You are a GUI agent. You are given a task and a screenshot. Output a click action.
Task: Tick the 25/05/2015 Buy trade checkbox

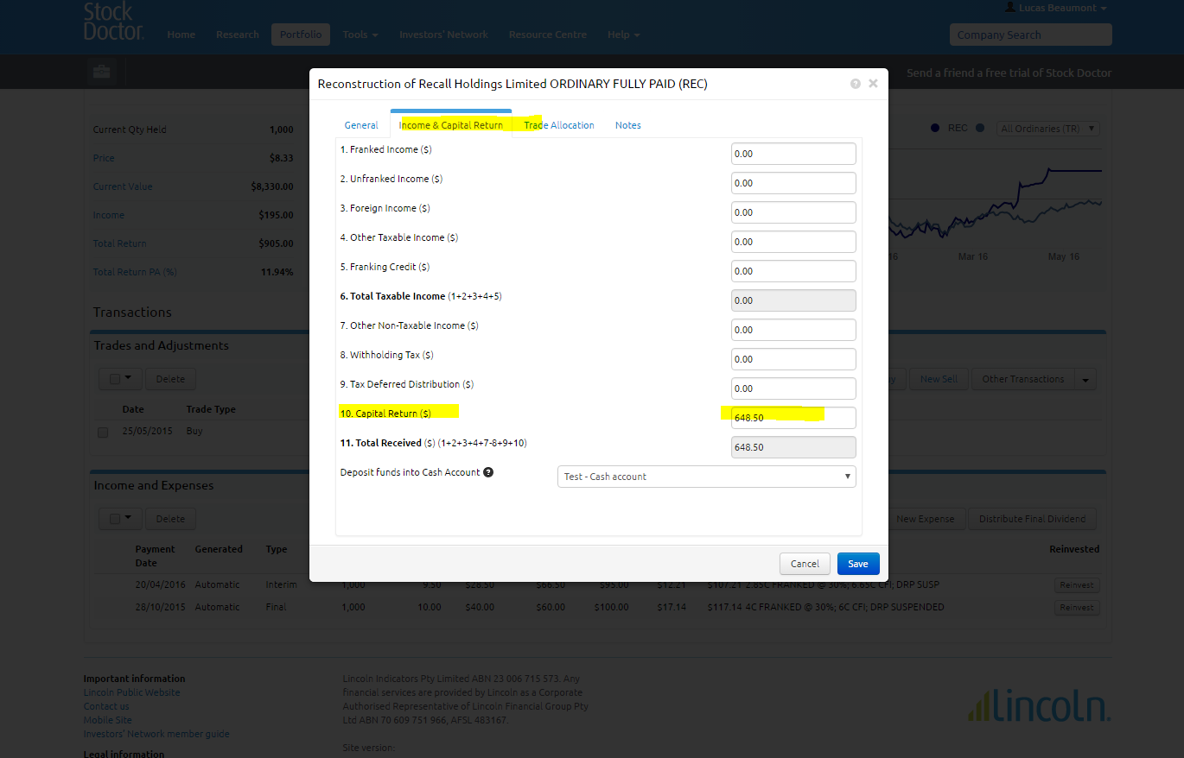point(104,432)
